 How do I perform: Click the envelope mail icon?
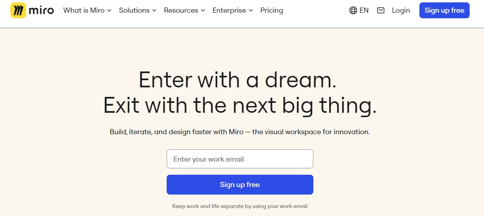pyautogui.click(x=381, y=10)
